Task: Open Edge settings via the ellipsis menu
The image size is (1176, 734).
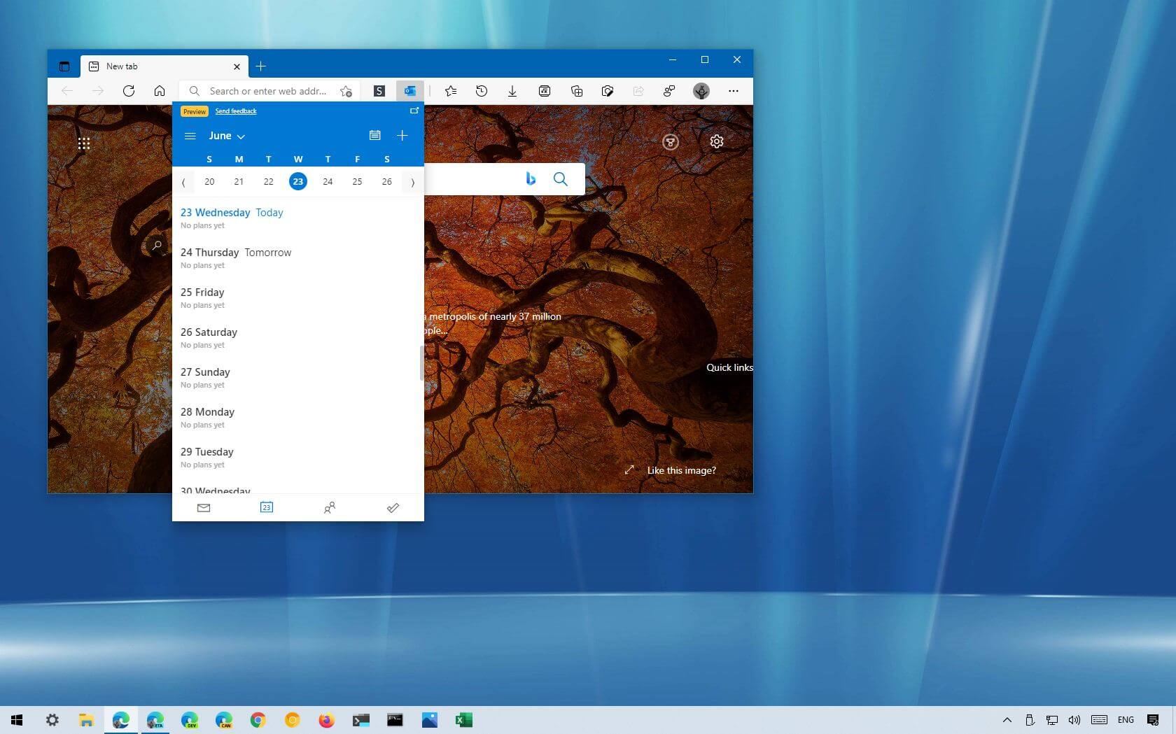Action: click(733, 91)
